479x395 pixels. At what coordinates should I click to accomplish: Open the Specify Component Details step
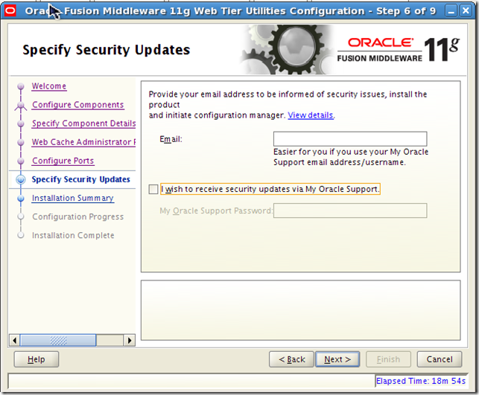click(x=83, y=123)
